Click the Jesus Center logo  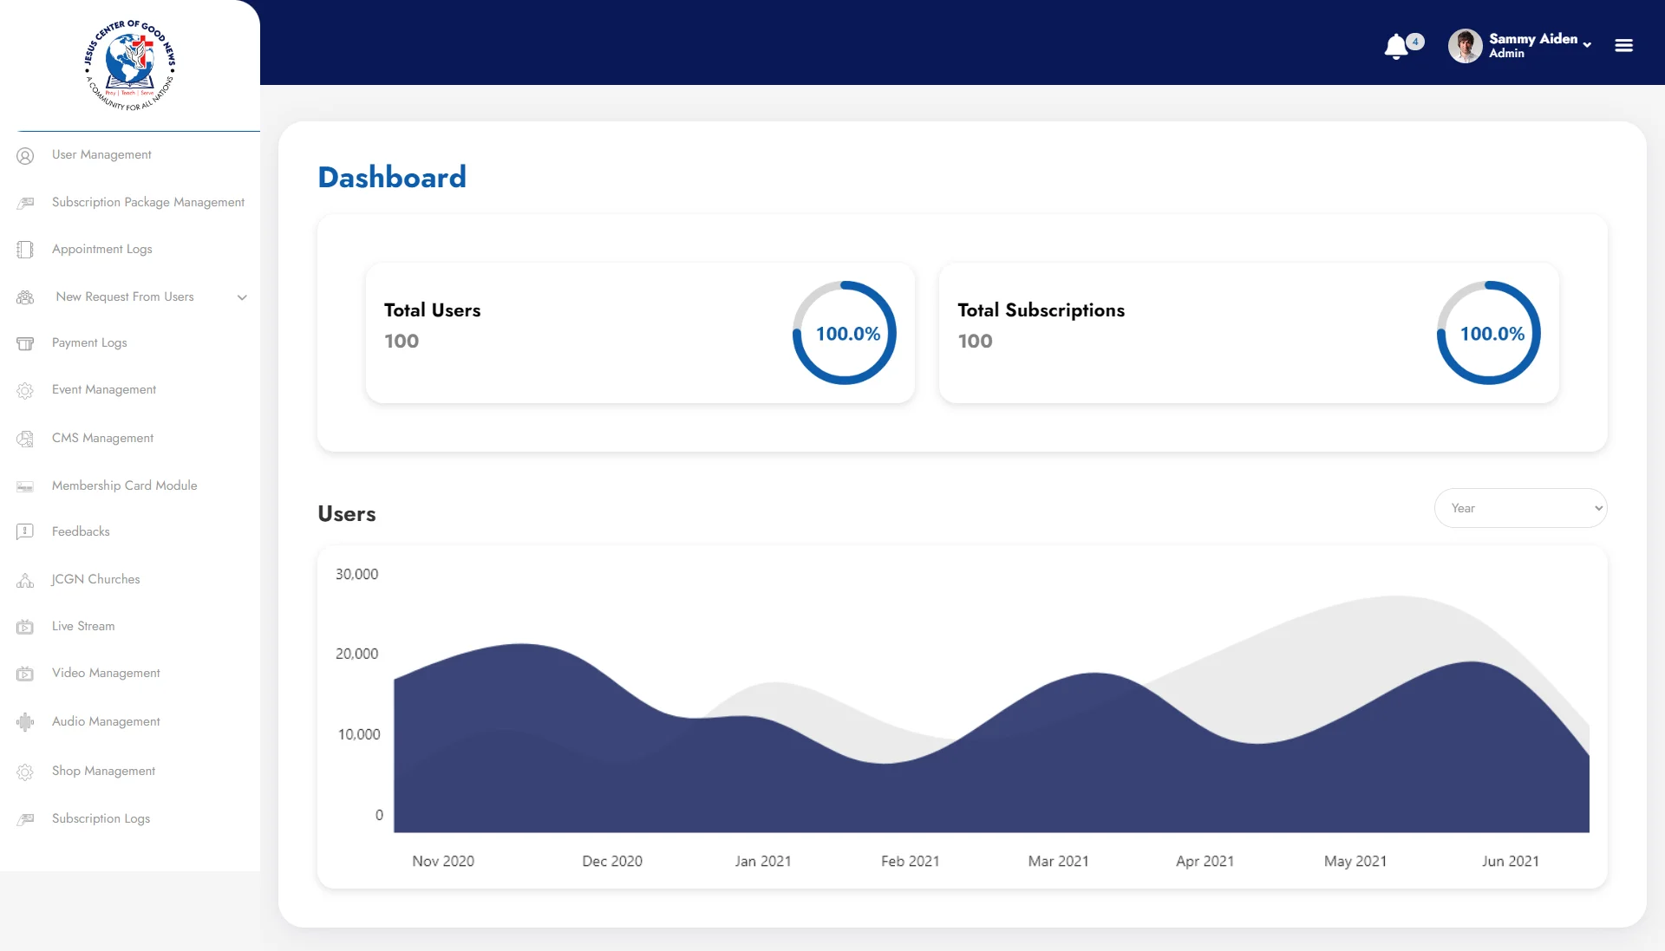tap(130, 66)
